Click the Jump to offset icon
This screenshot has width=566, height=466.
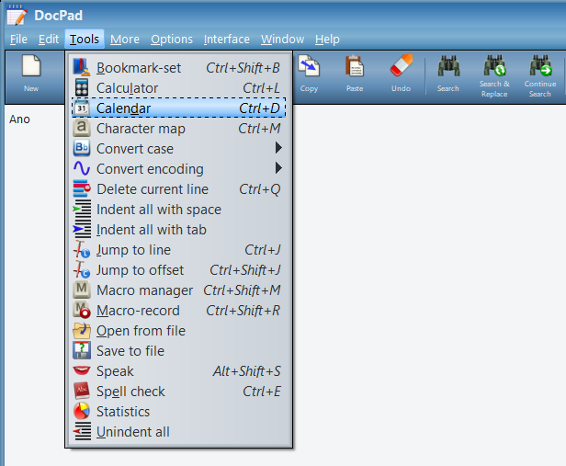coord(82,269)
